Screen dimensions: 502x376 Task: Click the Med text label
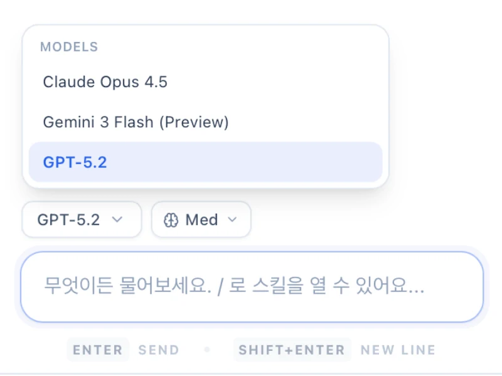pos(202,220)
